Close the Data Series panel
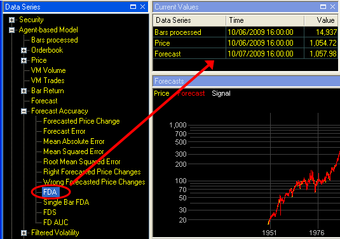The image size is (340, 239). point(142,7)
